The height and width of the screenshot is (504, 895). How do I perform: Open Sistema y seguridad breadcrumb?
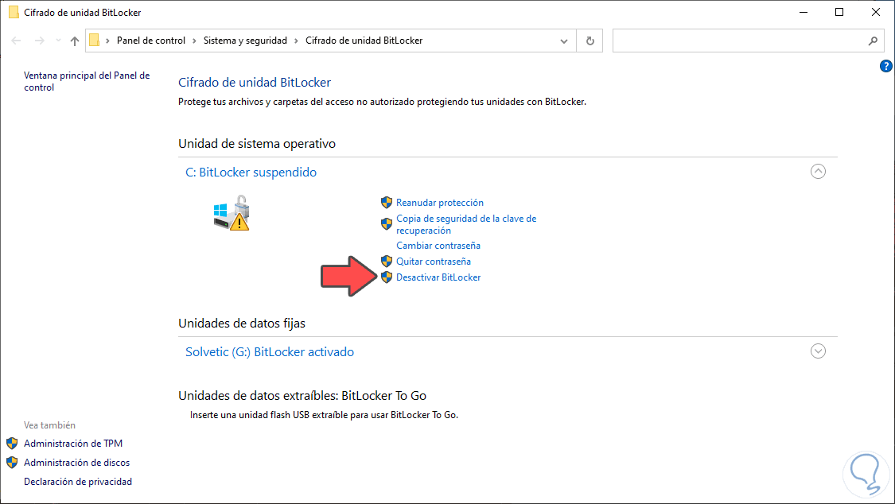pos(246,41)
